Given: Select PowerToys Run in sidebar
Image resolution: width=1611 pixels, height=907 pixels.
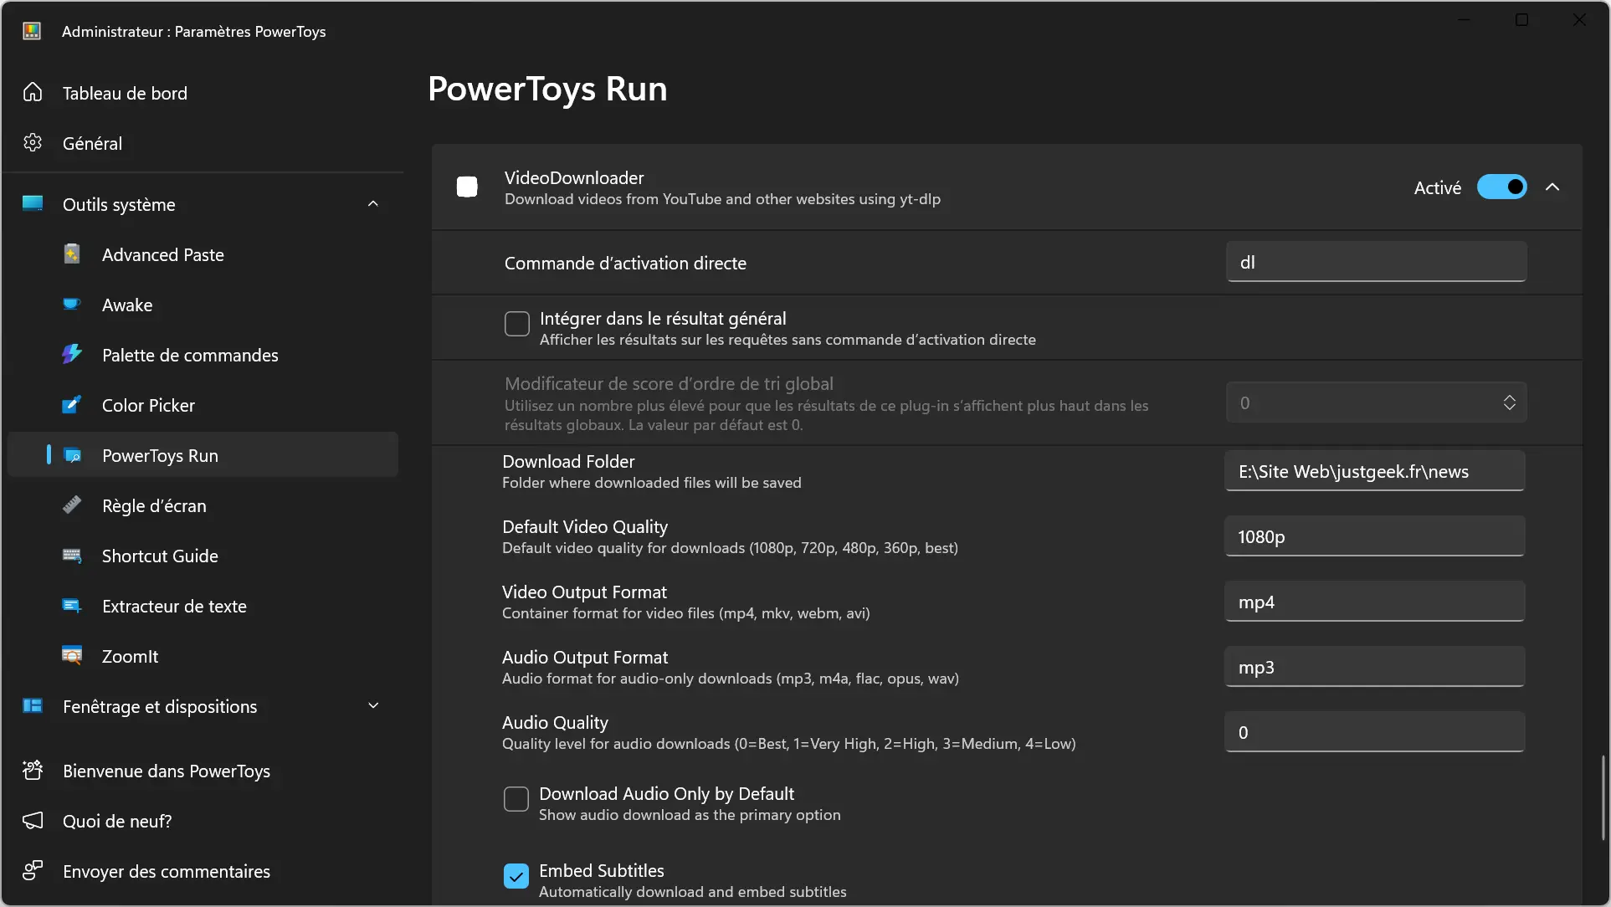Looking at the screenshot, I should tap(203, 455).
